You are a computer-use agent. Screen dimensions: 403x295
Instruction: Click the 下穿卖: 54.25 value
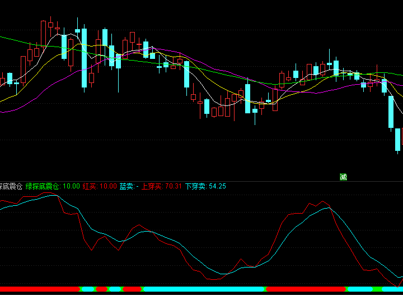[205, 186]
